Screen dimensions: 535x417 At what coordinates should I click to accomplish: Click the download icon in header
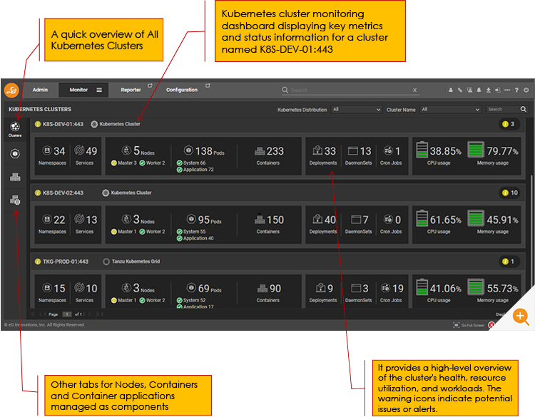point(488,90)
